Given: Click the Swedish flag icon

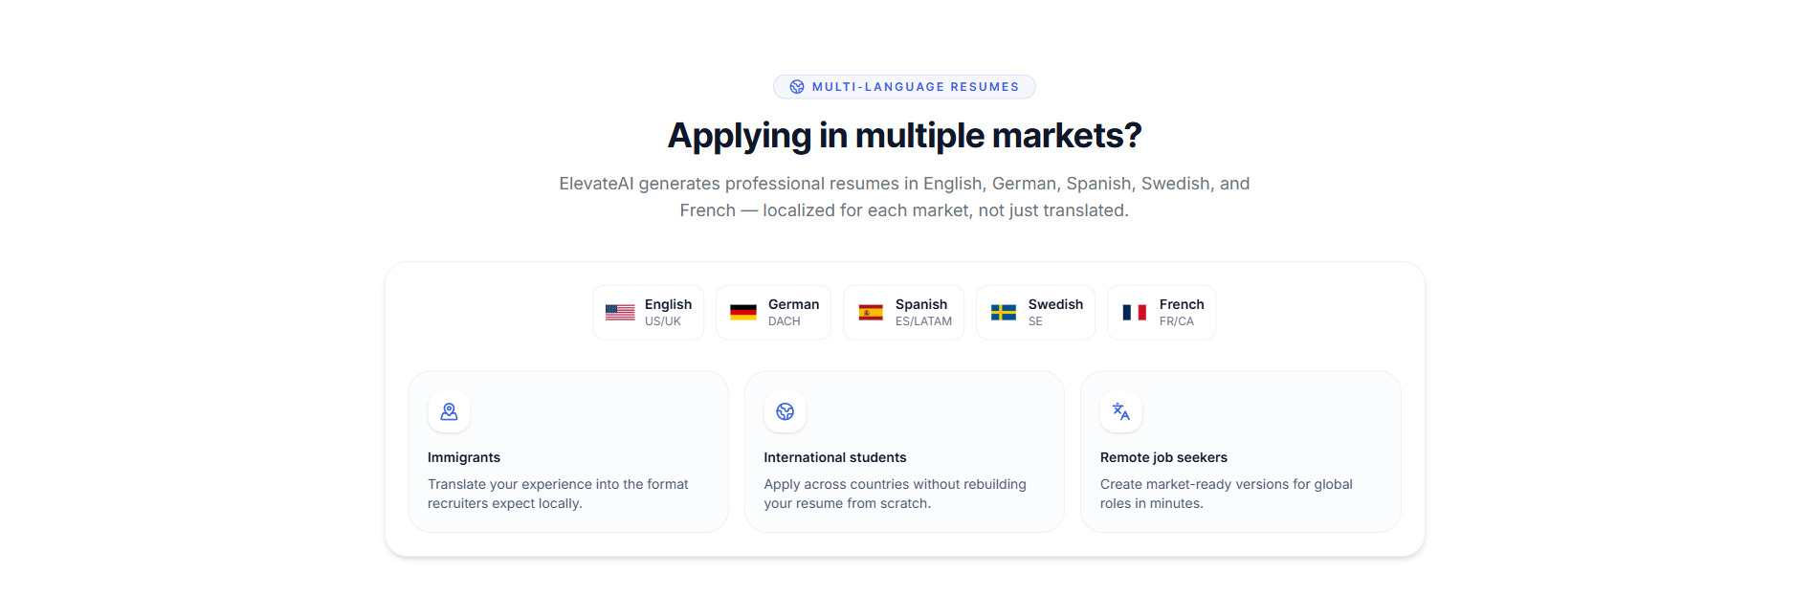Looking at the screenshot, I should pos(1004,312).
